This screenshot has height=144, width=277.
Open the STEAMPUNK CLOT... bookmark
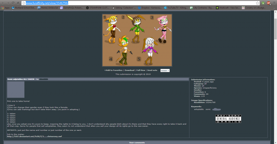[98, 8]
